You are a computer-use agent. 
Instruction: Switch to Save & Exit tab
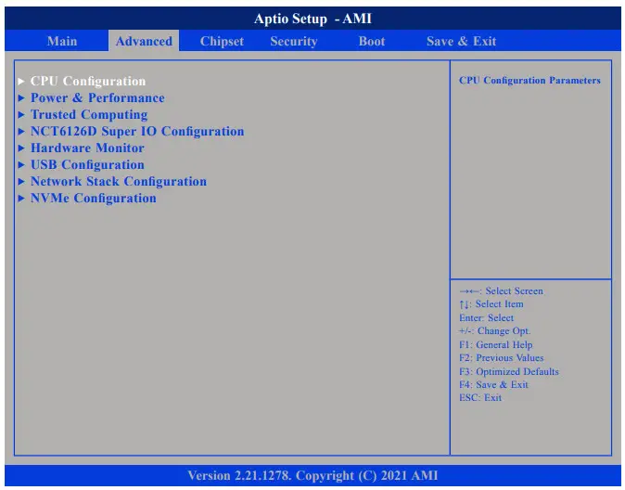[x=461, y=41]
